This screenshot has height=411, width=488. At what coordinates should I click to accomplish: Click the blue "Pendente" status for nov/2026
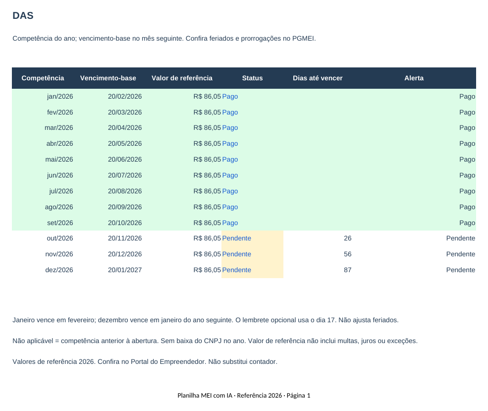[236, 254]
